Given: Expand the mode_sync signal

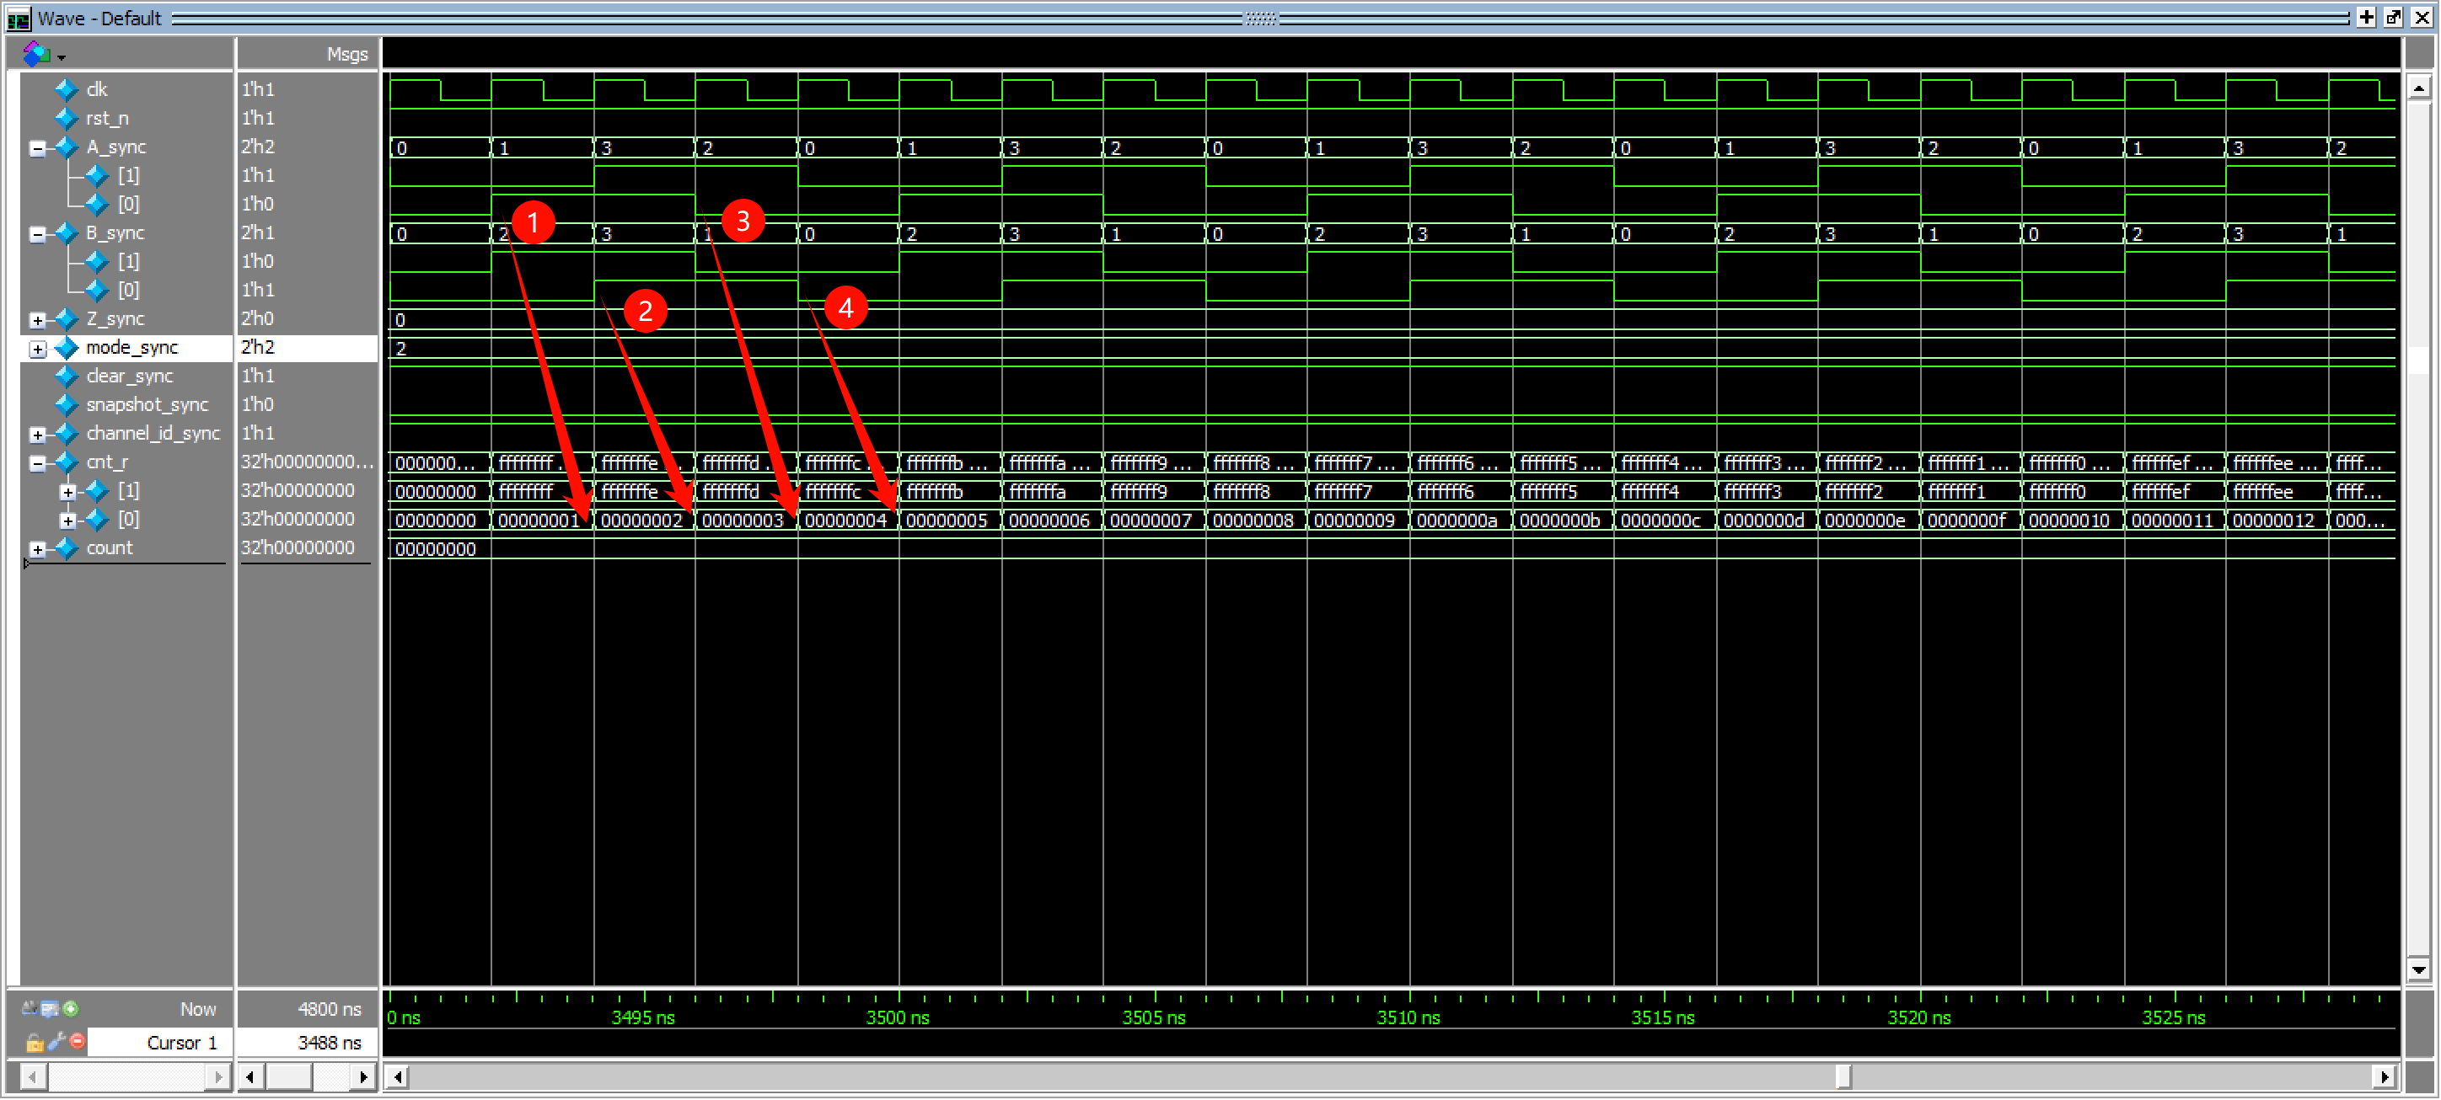Looking at the screenshot, I should coord(37,349).
